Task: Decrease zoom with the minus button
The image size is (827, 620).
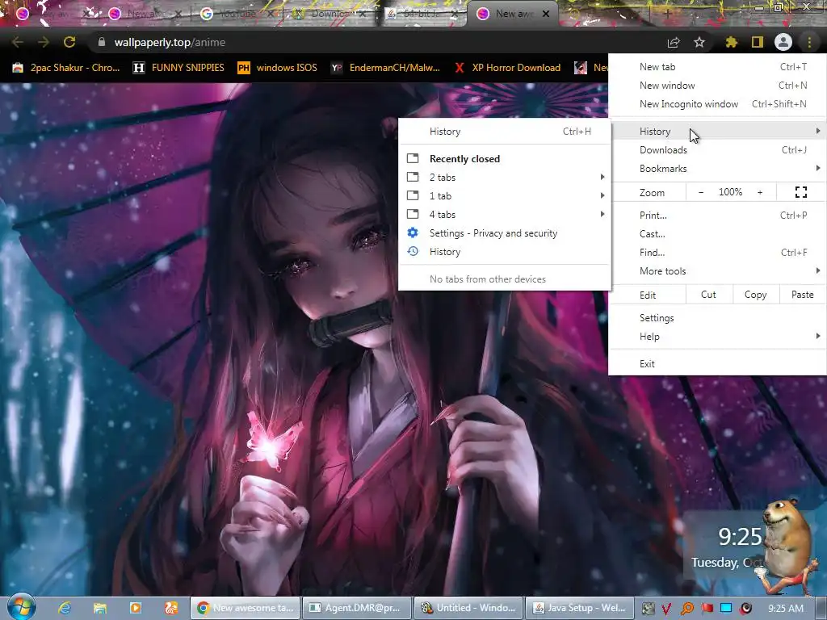Action: click(x=701, y=192)
